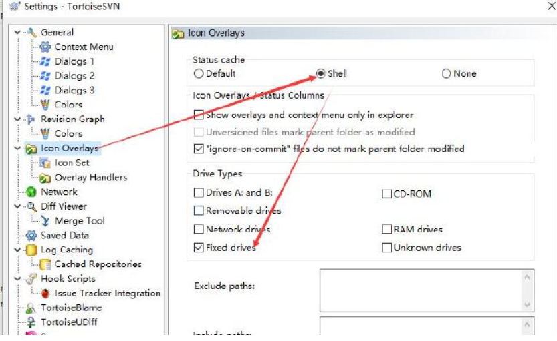Click Exclude paths scrollbar up arrow

click(527, 276)
